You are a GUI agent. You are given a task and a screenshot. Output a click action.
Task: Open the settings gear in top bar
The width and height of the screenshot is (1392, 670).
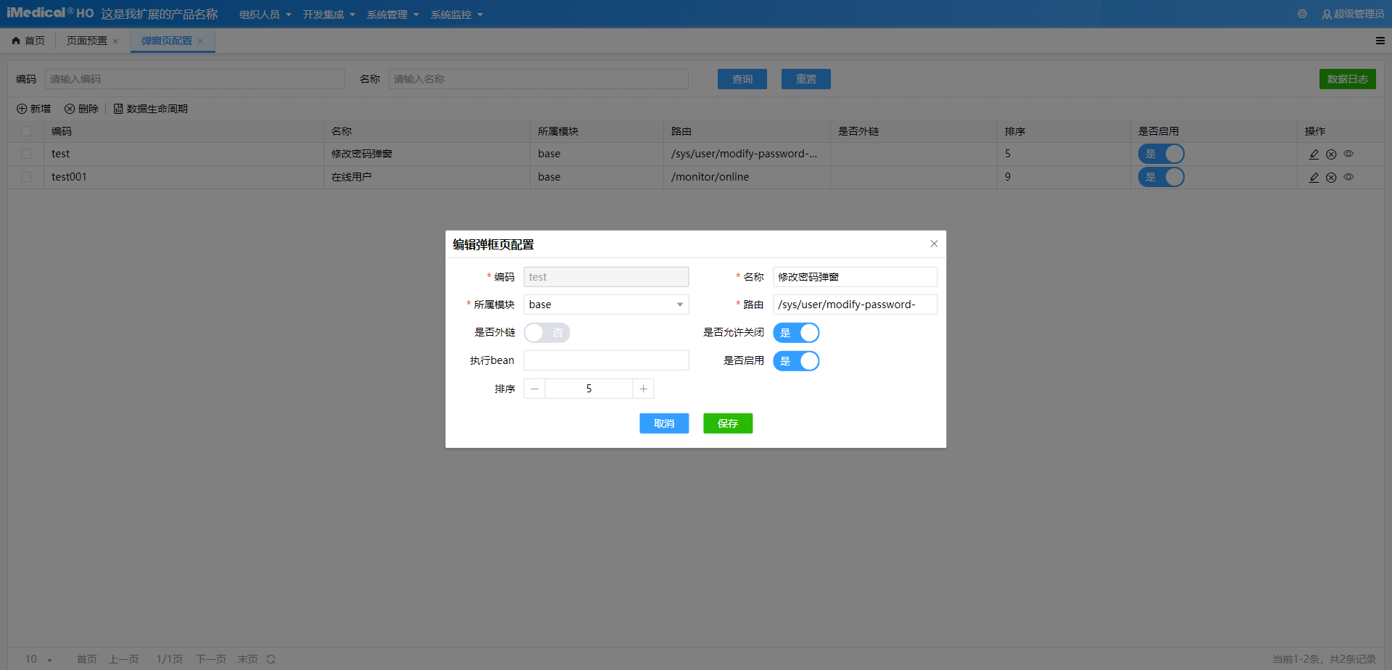click(1302, 14)
